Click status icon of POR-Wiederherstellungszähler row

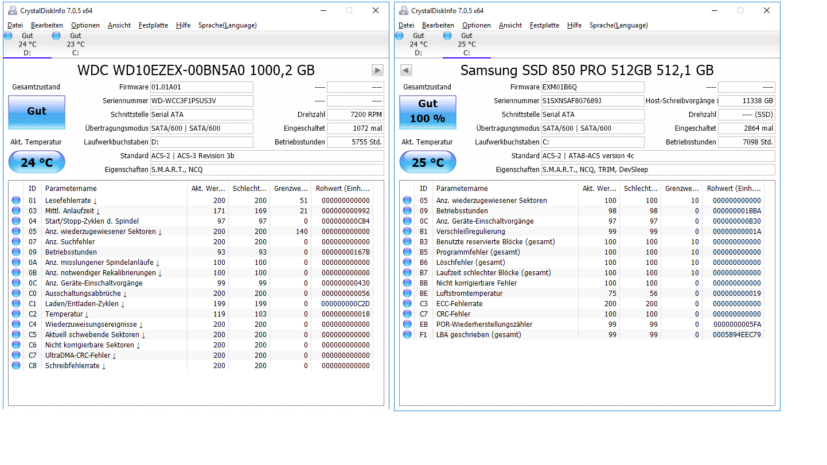pyautogui.click(x=407, y=325)
